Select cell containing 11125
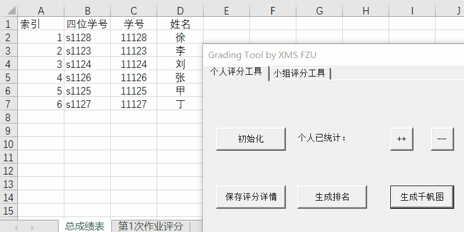 tap(134, 90)
